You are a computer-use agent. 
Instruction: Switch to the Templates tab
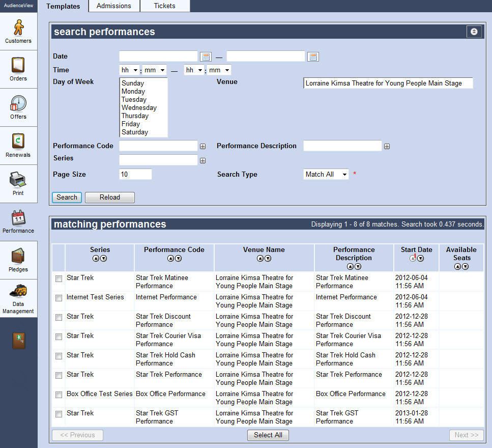(63, 6)
